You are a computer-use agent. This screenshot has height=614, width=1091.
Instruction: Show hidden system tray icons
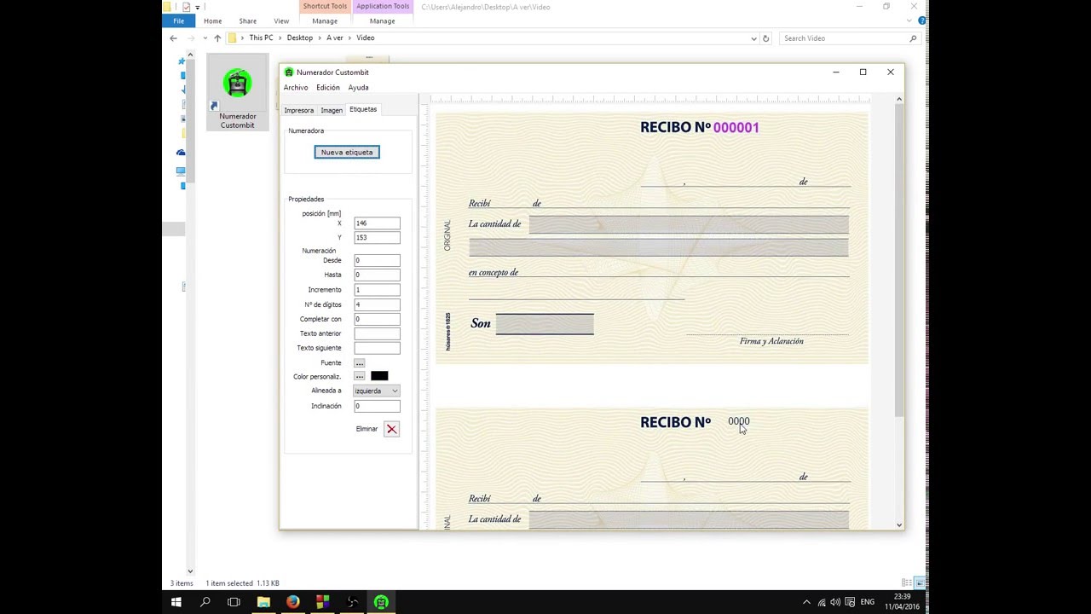click(806, 602)
